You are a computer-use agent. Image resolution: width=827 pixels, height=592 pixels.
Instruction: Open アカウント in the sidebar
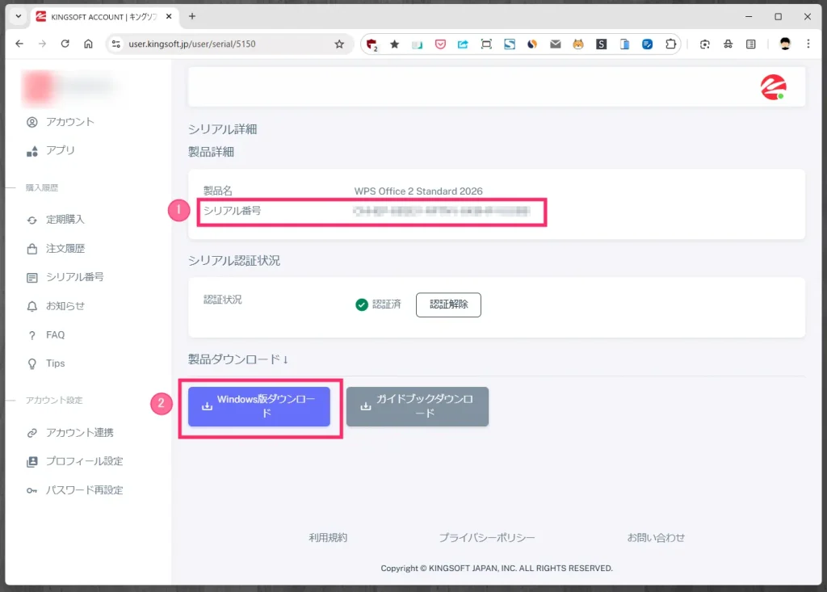[x=60, y=122]
